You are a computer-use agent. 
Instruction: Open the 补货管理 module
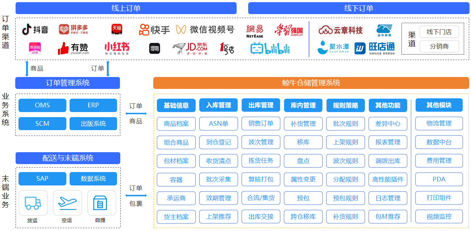pyautogui.click(x=303, y=124)
